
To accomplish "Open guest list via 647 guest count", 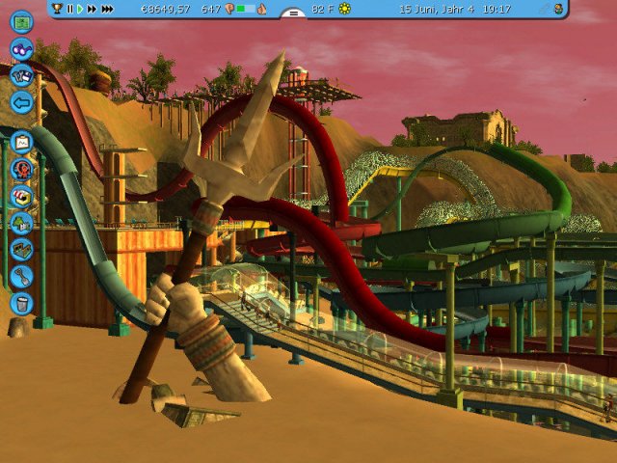I will click(x=210, y=9).
